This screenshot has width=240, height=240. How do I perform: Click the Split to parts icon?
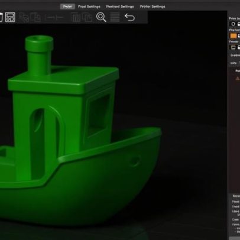point(87,17)
